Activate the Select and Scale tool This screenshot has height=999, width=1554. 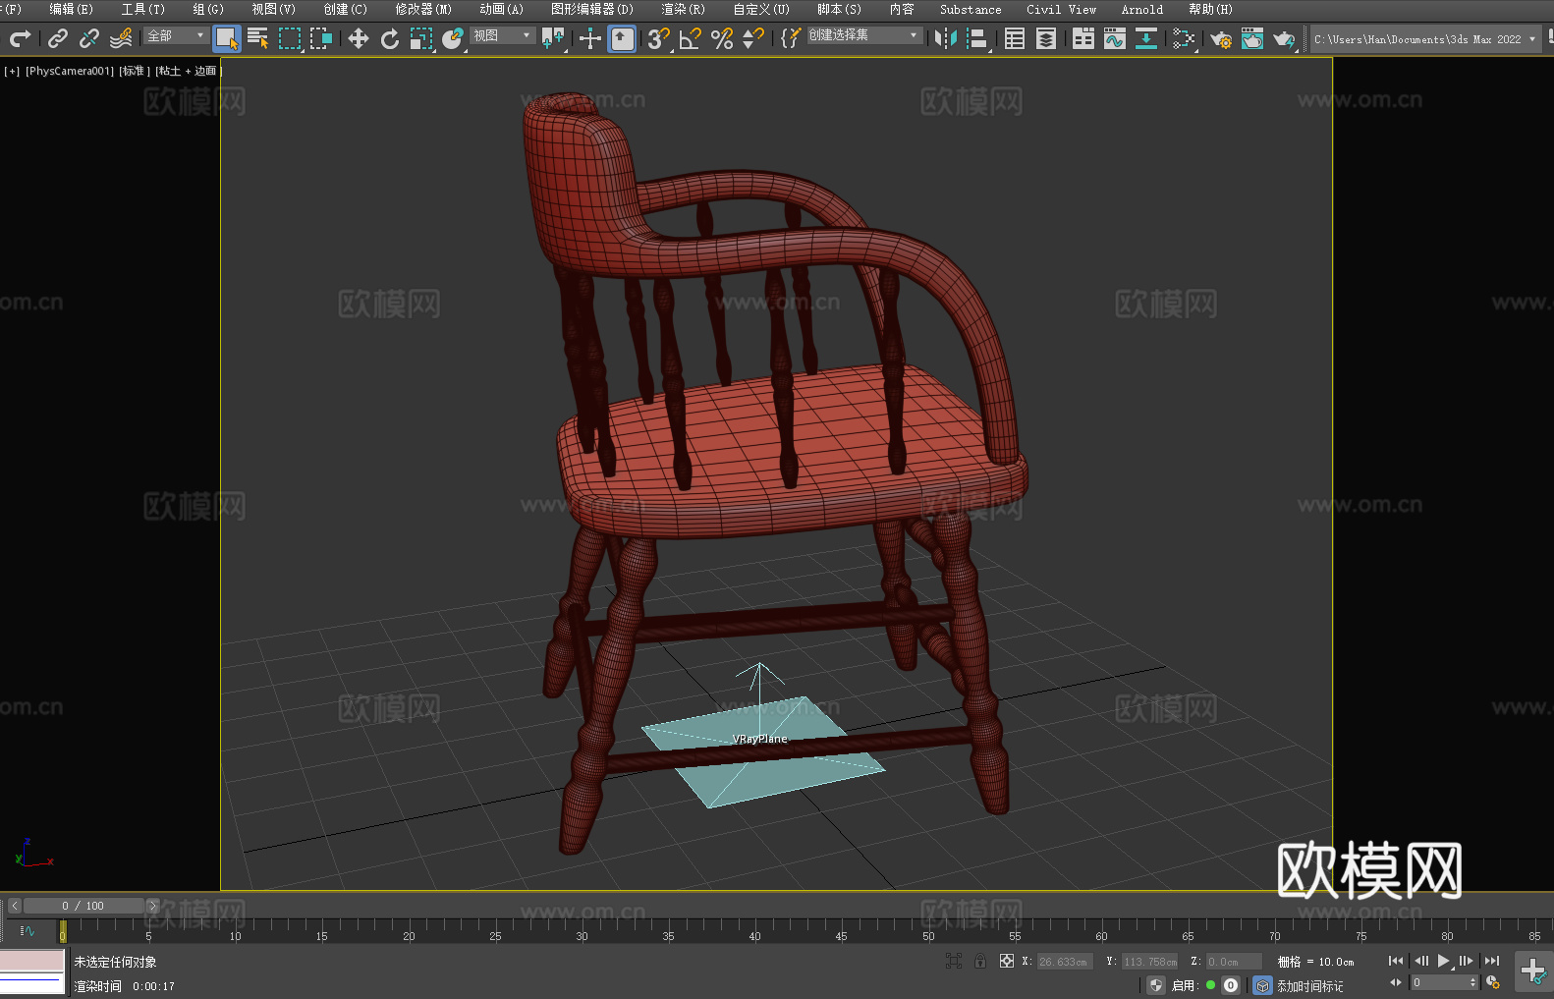point(421,38)
